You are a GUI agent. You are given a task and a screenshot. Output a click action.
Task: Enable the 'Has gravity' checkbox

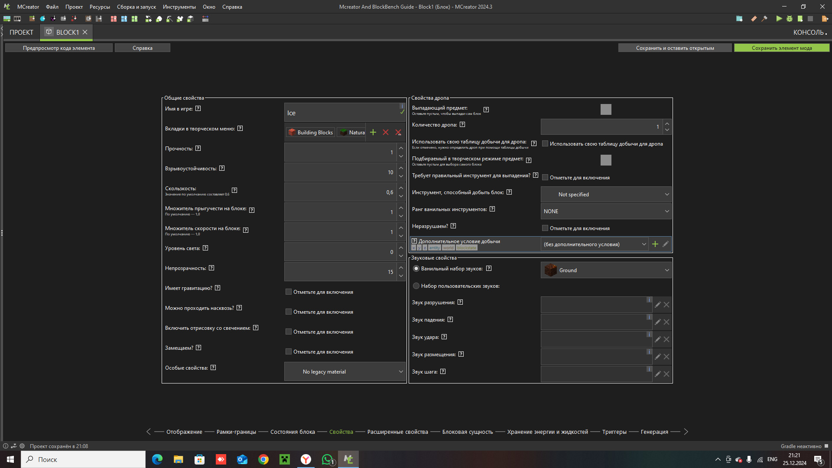pyautogui.click(x=289, y=292)
